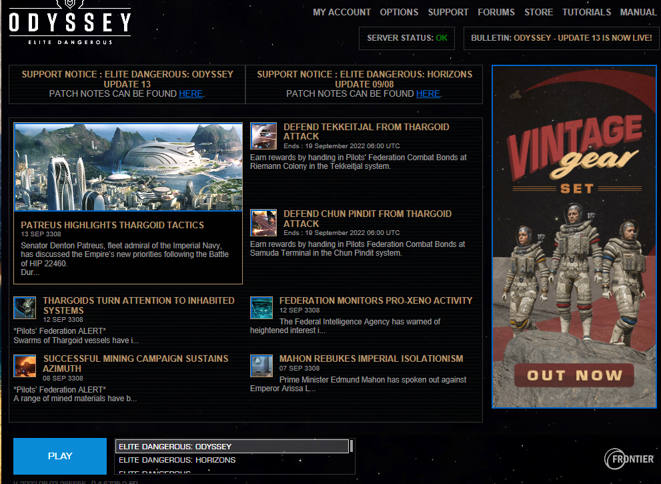661x484 pixels.
Task: Click the 'Swarms of Thargoid vessels' summary text
Action: pos(76,340)
